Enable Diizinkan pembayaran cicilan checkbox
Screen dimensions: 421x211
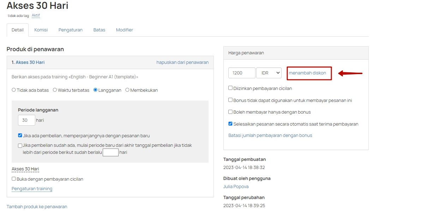230,88
